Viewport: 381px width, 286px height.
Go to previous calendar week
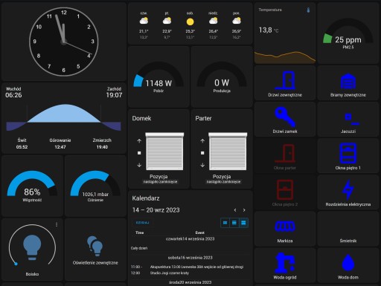pos(235,210)
